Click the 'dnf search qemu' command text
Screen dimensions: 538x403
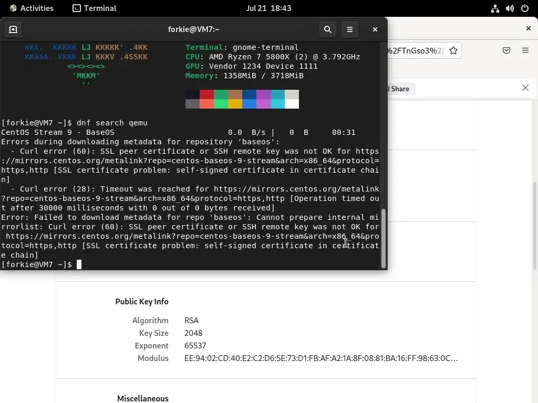[112, 123]
